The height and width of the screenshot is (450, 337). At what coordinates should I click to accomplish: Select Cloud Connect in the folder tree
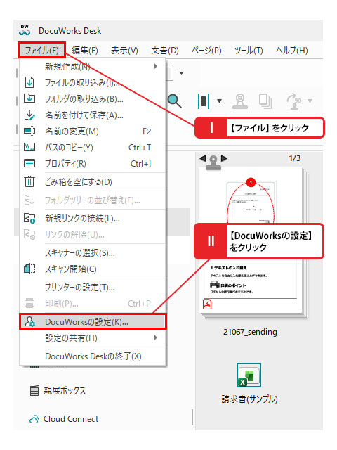71,419
